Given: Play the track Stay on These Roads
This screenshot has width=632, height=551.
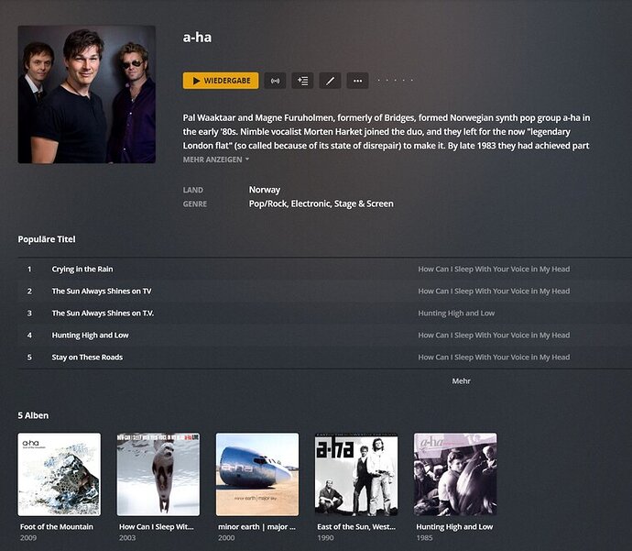Looking at the screenshot, I should 87,357.
